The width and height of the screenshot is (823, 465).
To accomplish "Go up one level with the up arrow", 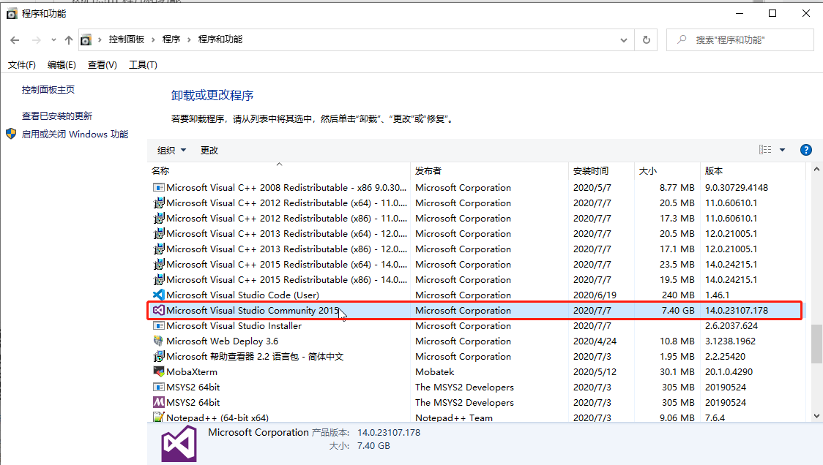I will tap(69, 39).
